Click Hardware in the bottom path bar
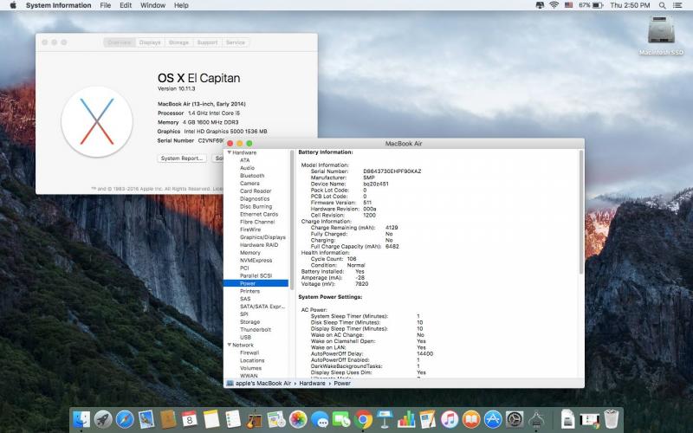The height and width of the screenshot is (433, 693). point(312,383)
